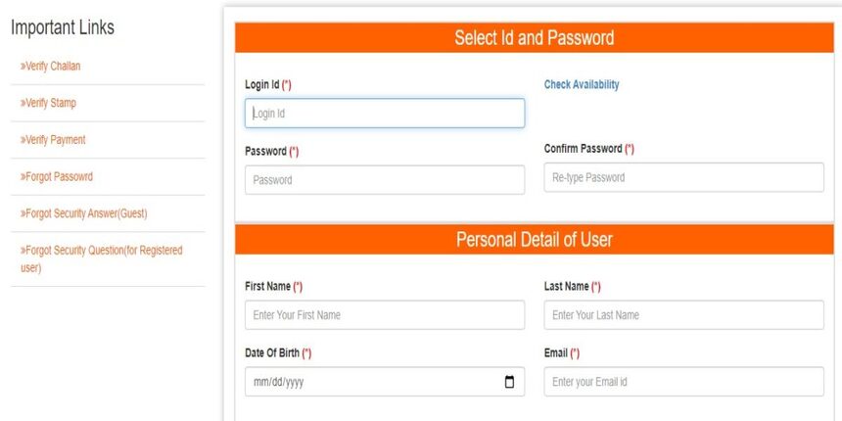Click into the Password field
The image size is (842, 421).
pos(385,180)
